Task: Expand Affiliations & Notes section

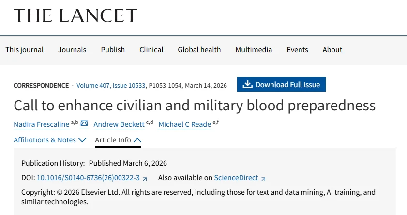Action: [x=50, y=140]
